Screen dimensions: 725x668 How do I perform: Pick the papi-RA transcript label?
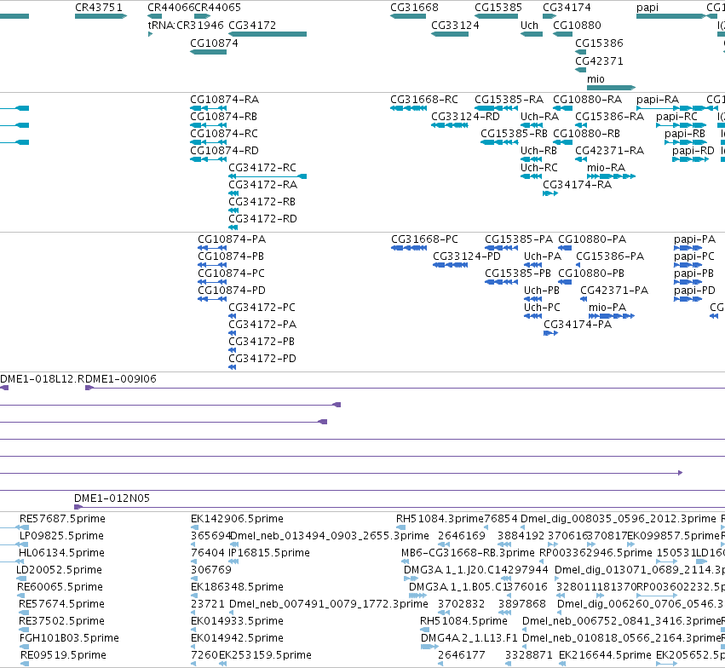[x=658, y=100]
